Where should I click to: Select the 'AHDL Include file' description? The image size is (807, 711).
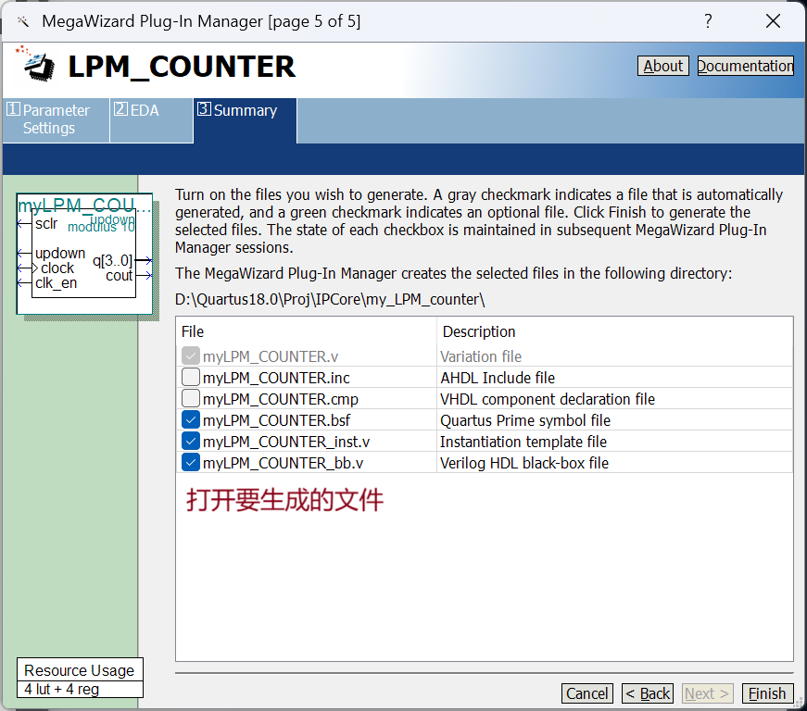498,378
